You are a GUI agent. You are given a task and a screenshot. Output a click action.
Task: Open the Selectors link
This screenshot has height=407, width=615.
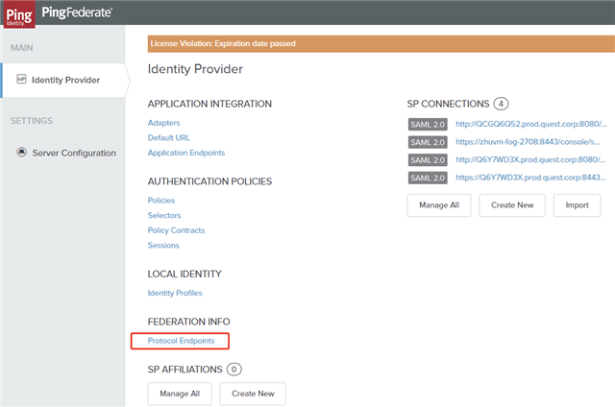click(x=164, y=215)
